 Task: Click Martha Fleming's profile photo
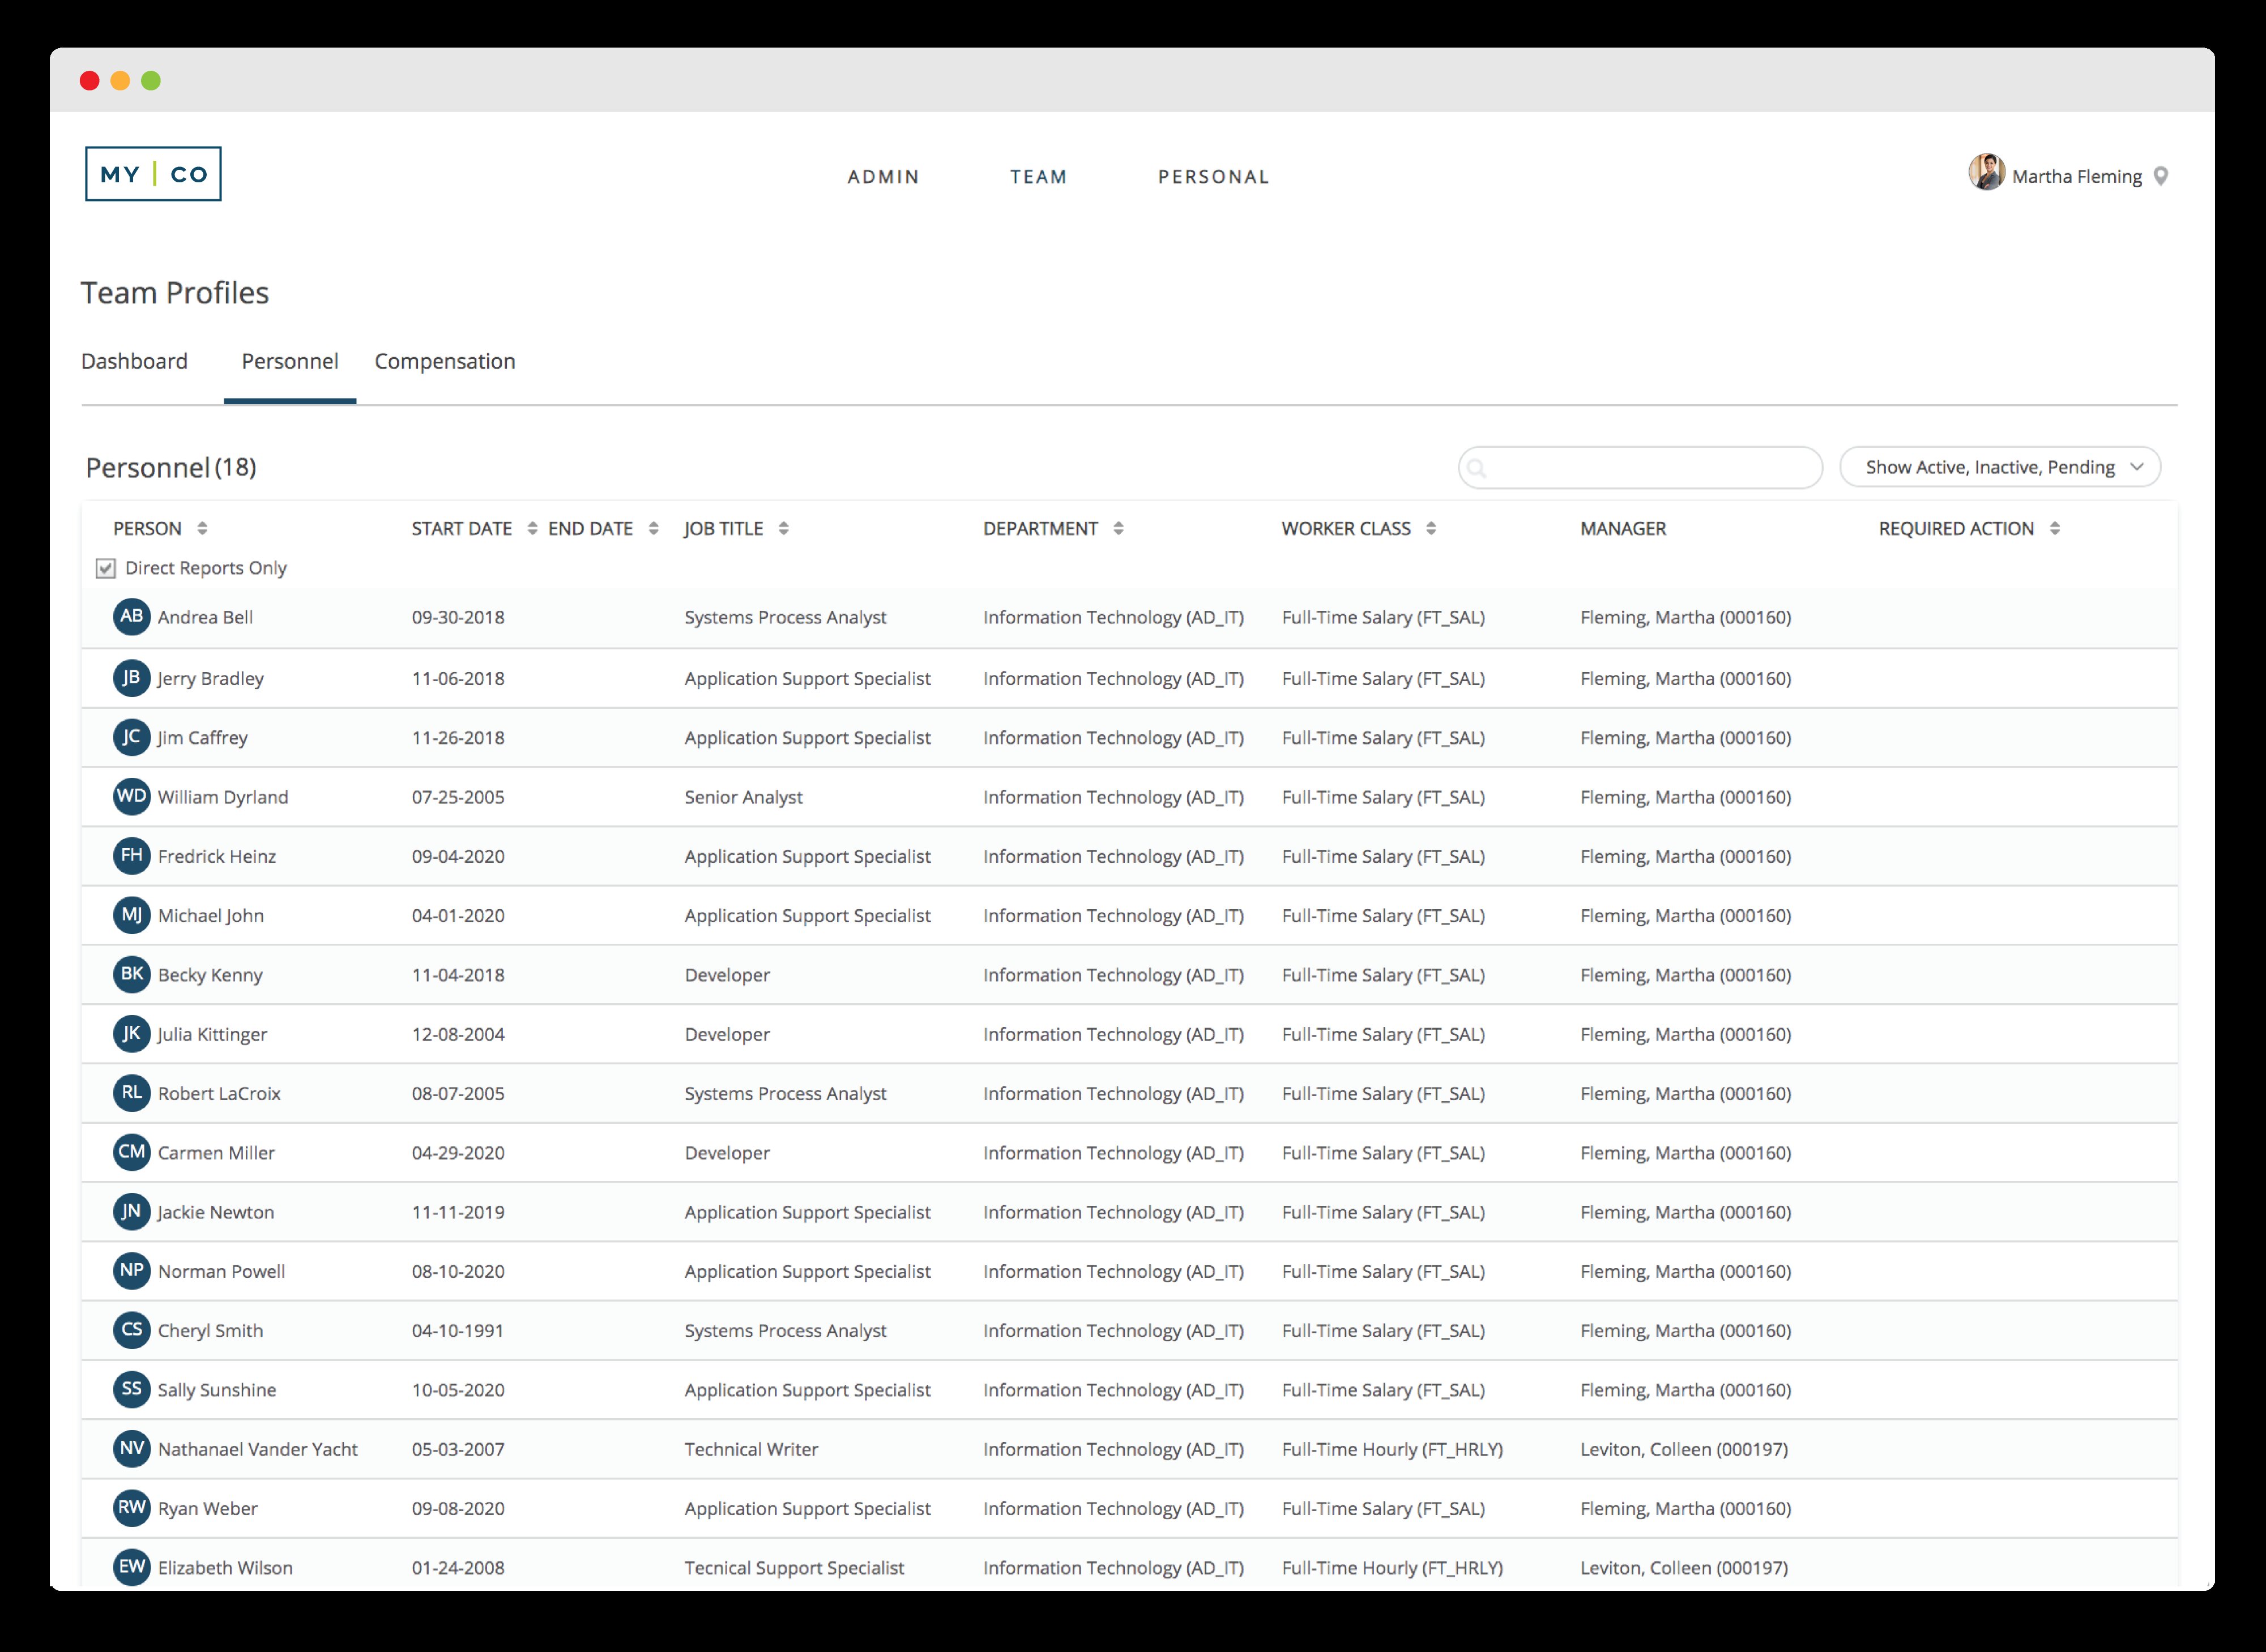1986,173
